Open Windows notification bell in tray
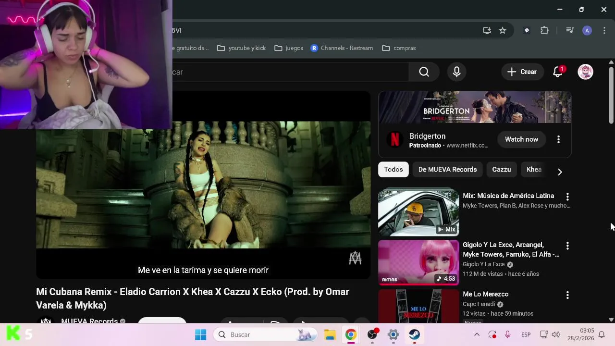This screenshot has height=346, width=615. coord(602,334)
